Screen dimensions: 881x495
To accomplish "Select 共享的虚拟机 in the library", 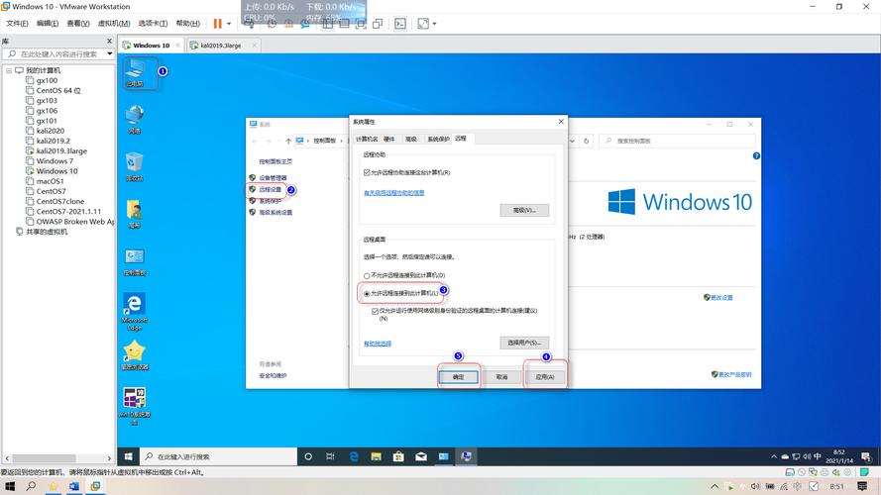I will 42,232.
